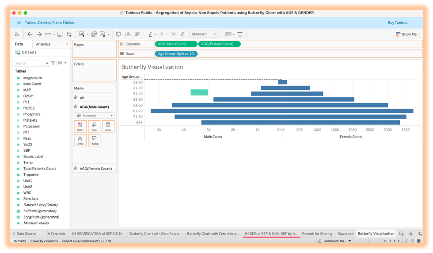Click the Buy Tableau link
Viewport: 433px width, 253px height.
click(397, 23)
